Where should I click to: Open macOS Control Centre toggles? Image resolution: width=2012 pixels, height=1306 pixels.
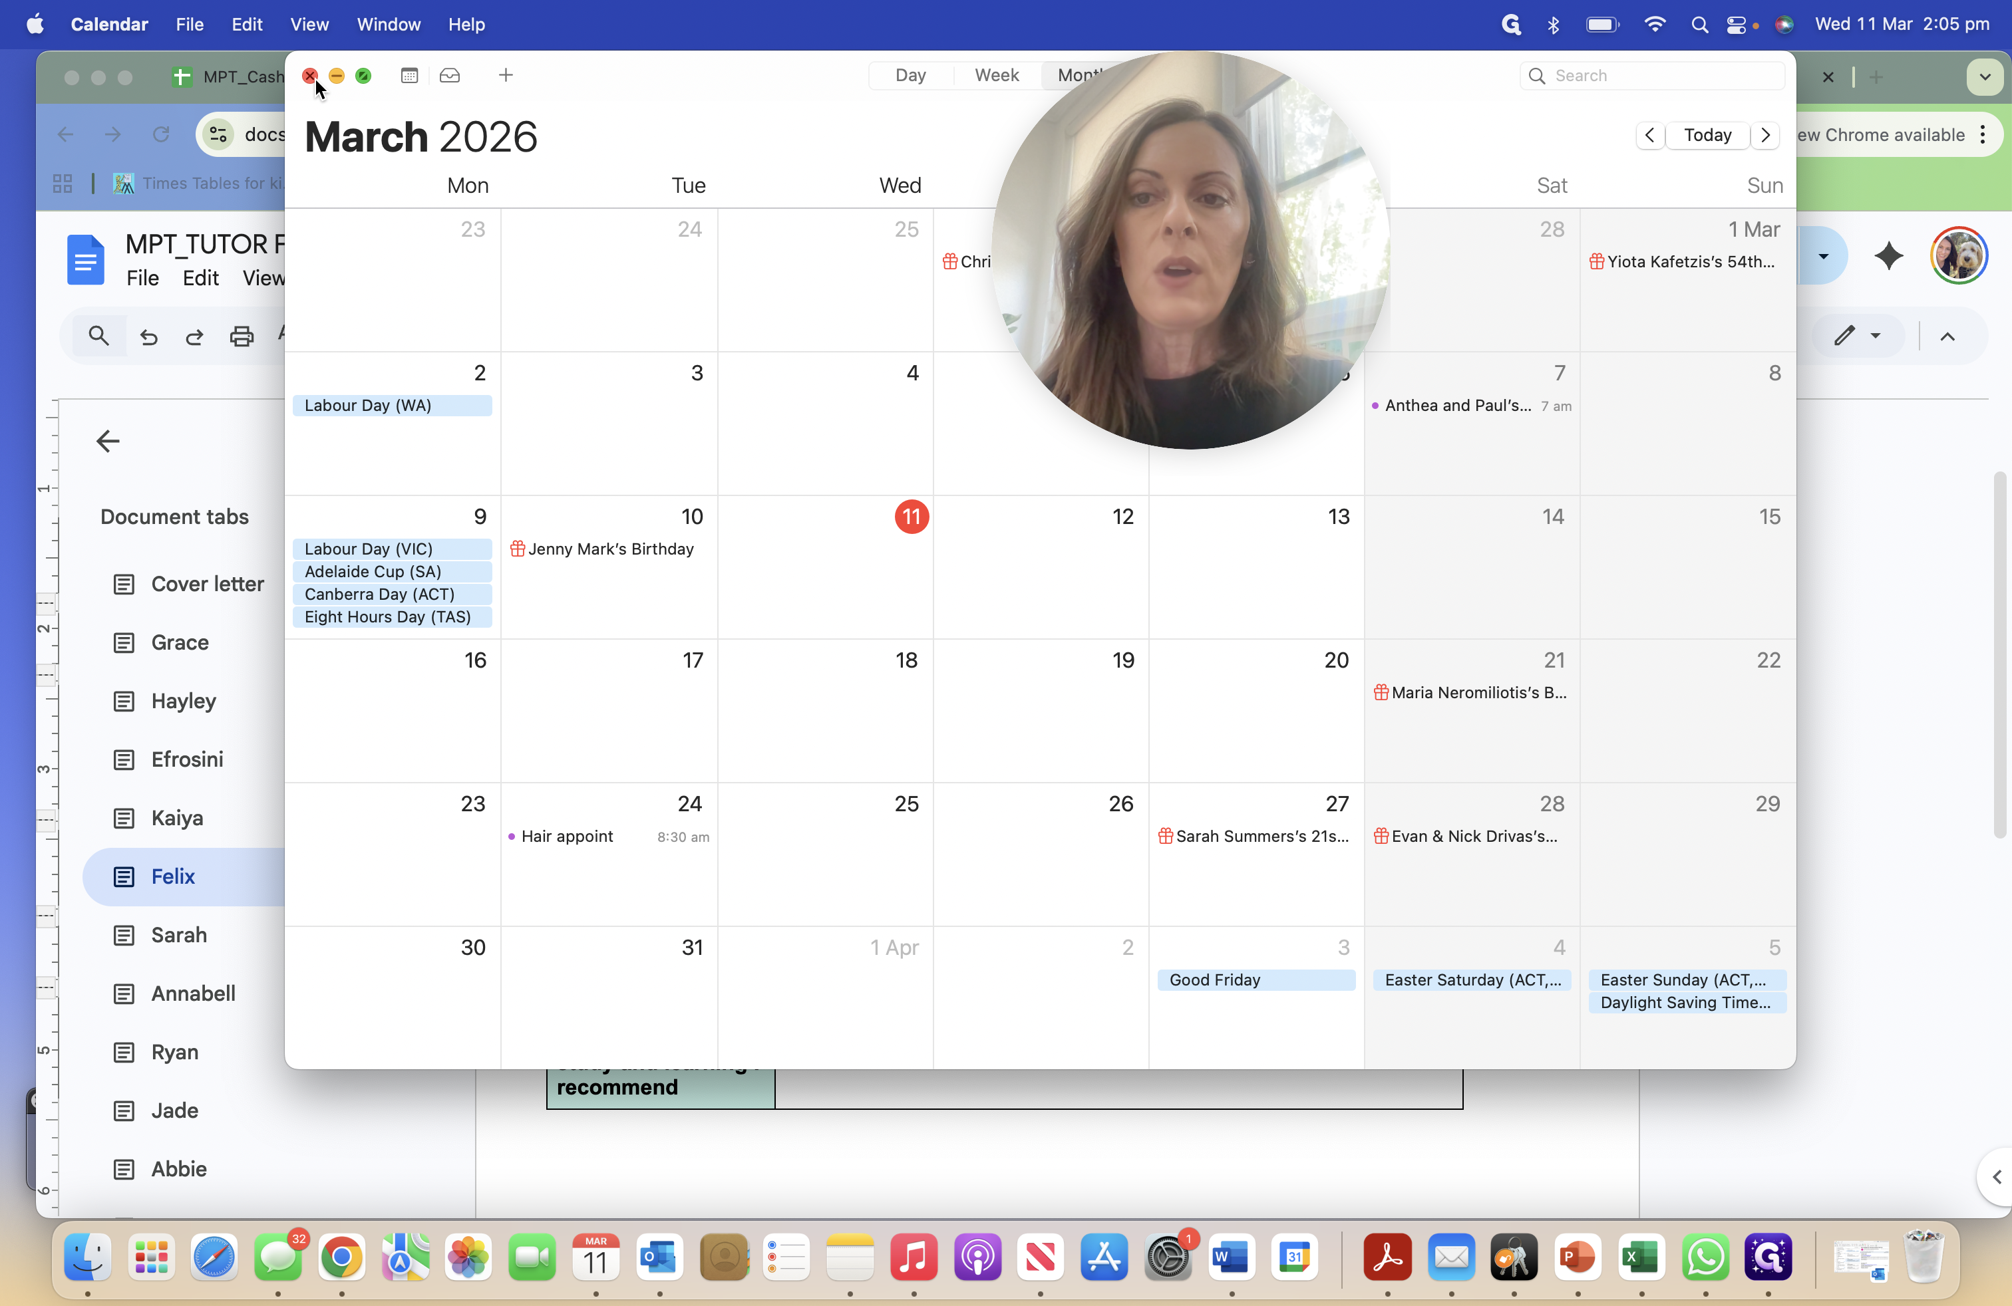[1736, 25]
